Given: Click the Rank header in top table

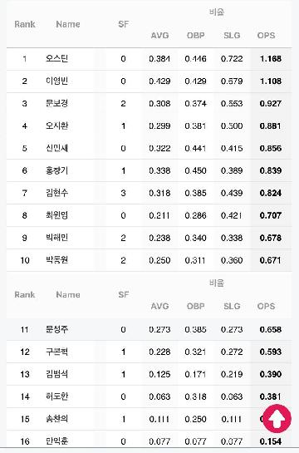Looking at the screenshot, I should [x=25, y=24].
